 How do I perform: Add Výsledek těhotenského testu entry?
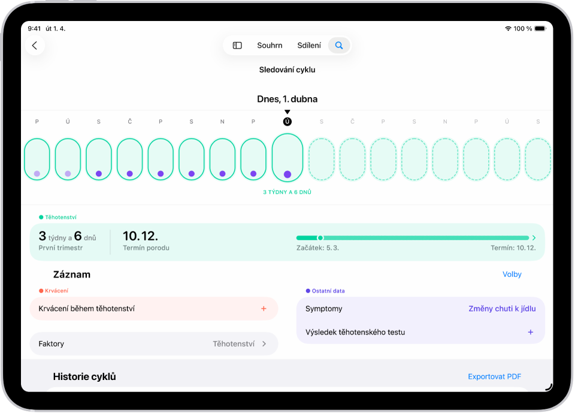click(530, 332)
